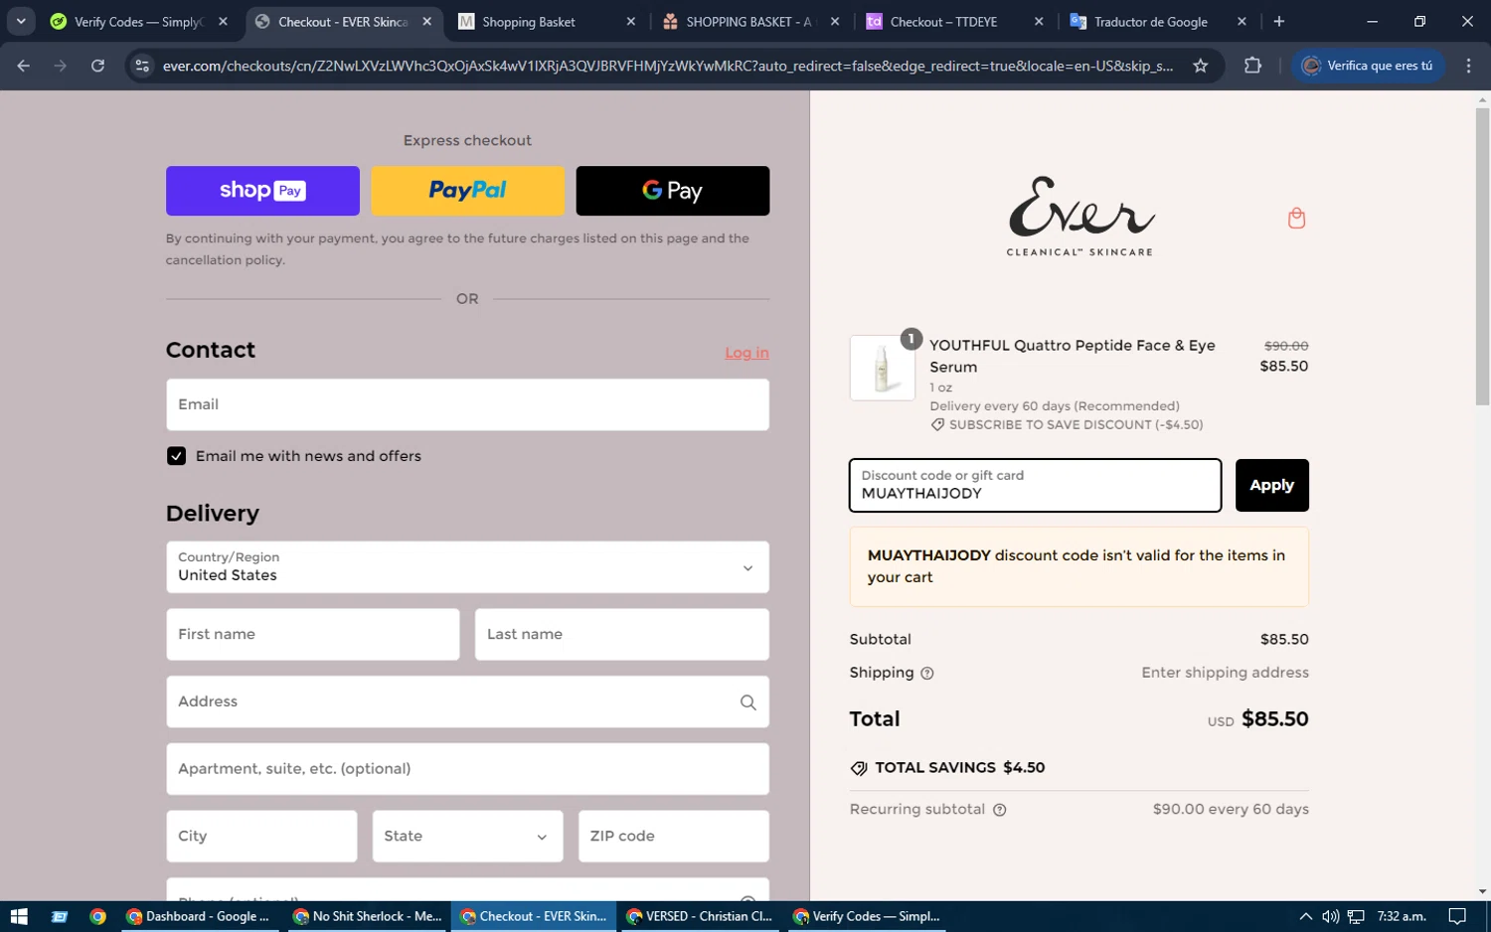Click the EVER Skincare logo

(x=1079, y=217)
